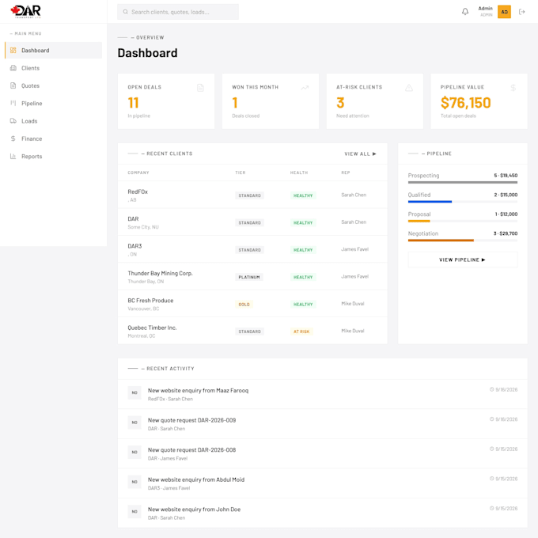The width and height of the screenshot is (538, 538).
Task: Click the Tier column header
Action: coord(241,172)
